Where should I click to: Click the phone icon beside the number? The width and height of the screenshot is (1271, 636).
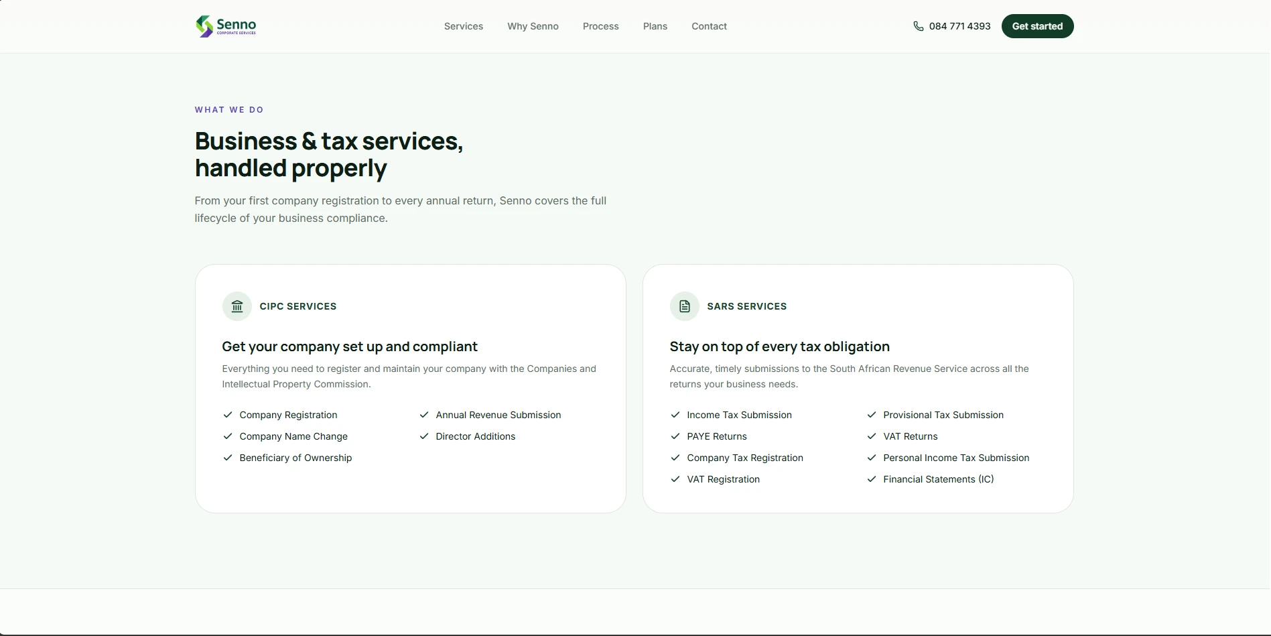tap(918, 26)
